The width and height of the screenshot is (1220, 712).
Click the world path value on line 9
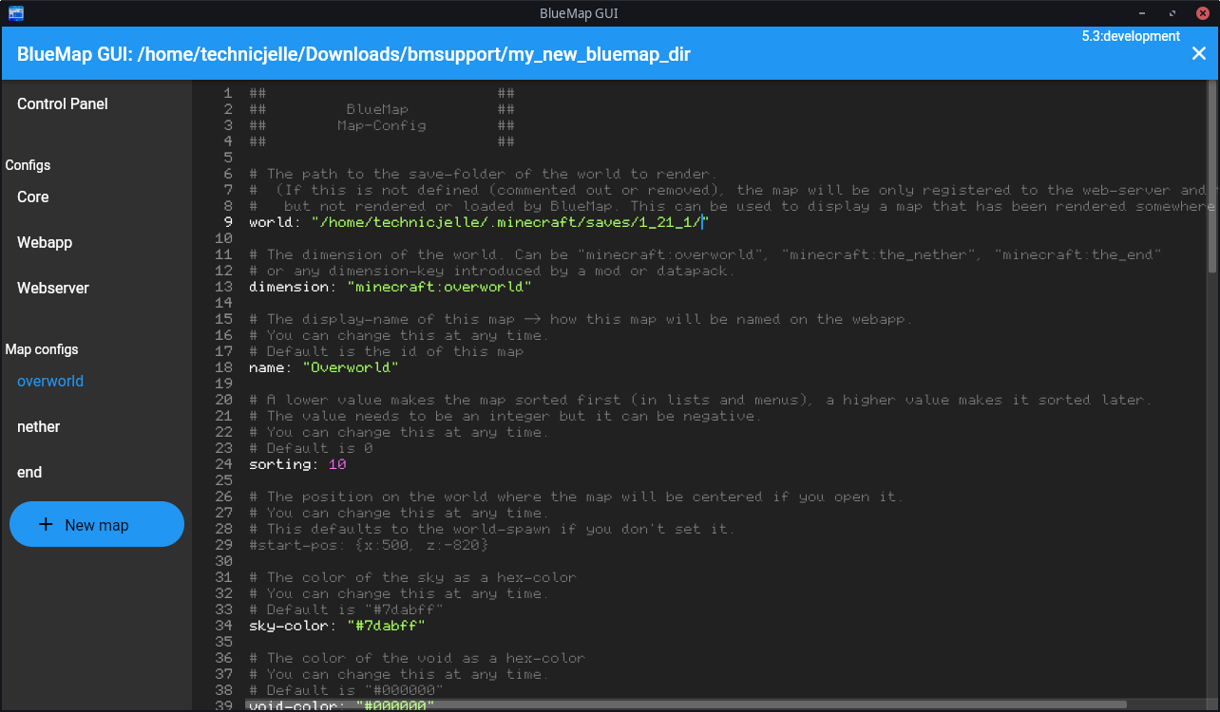[510, 222]
